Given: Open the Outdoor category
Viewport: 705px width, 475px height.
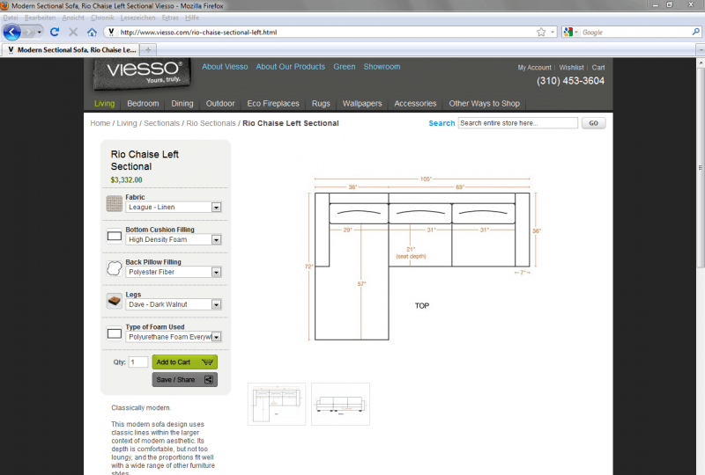Looking at the screenshot, I should point(220,104).
